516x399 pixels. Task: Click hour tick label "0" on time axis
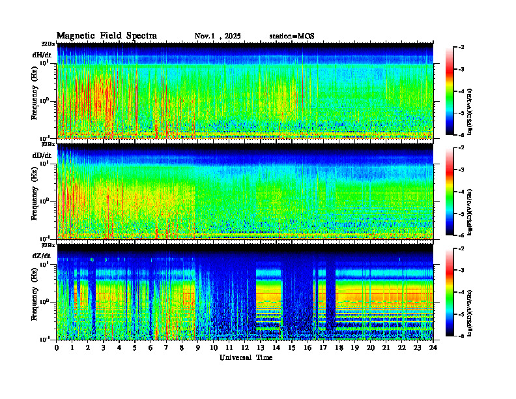pyautogui.click(x=57, y=347)
